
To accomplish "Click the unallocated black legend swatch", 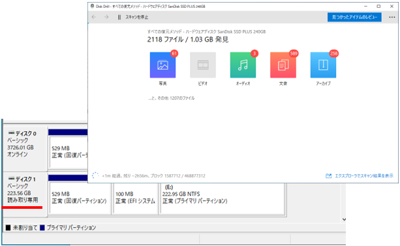I will point(8,227).
